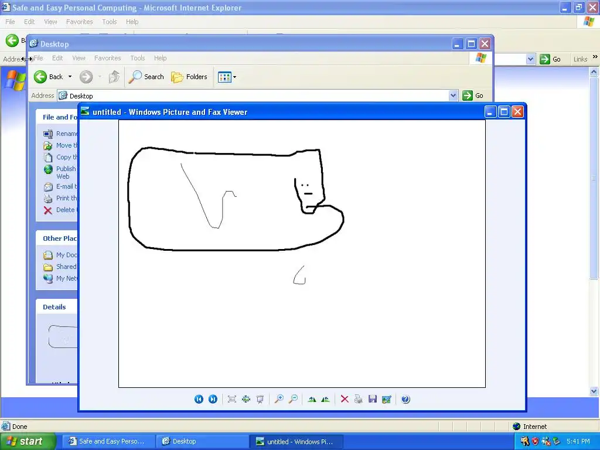
Task: Click the Up folder icon
Action: (x=114, y=77)
